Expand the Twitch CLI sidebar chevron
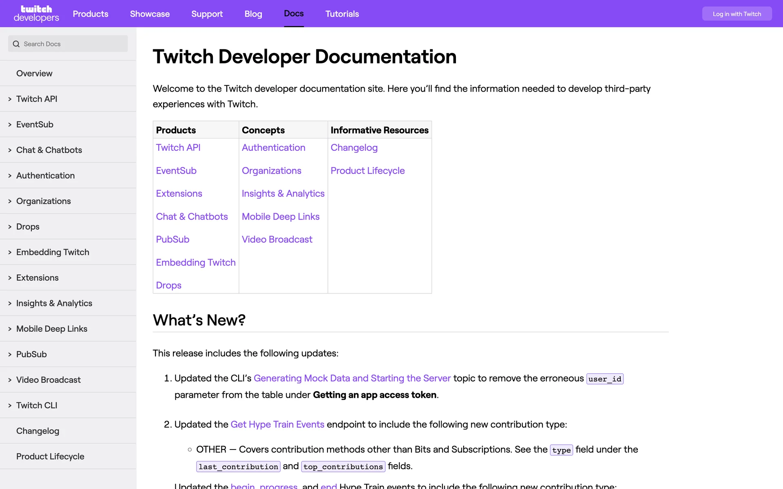The width and height of the screenshot is (783, 489). point(10,405)
